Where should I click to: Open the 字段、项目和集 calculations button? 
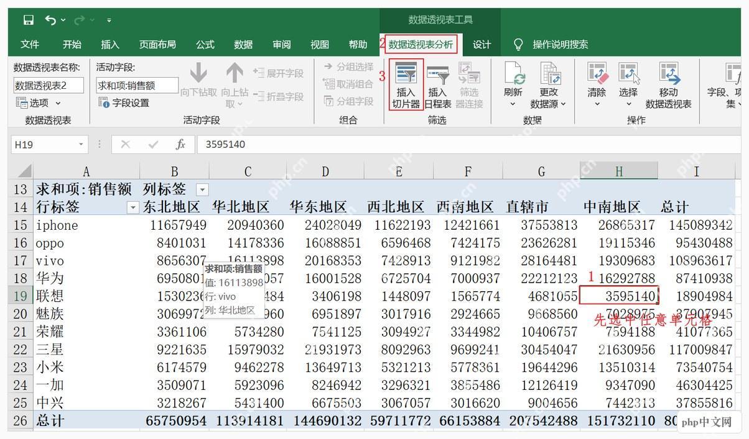[x=723, y=86]
